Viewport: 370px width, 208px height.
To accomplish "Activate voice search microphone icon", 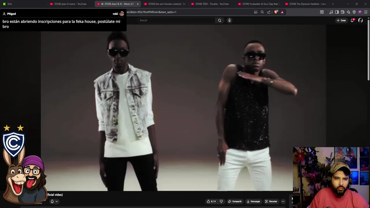I will (x=229, y=20).
